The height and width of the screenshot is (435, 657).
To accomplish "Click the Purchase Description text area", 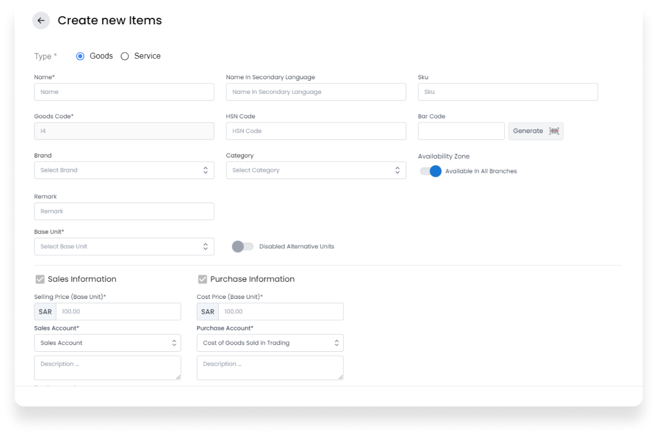I will (270, 368).
